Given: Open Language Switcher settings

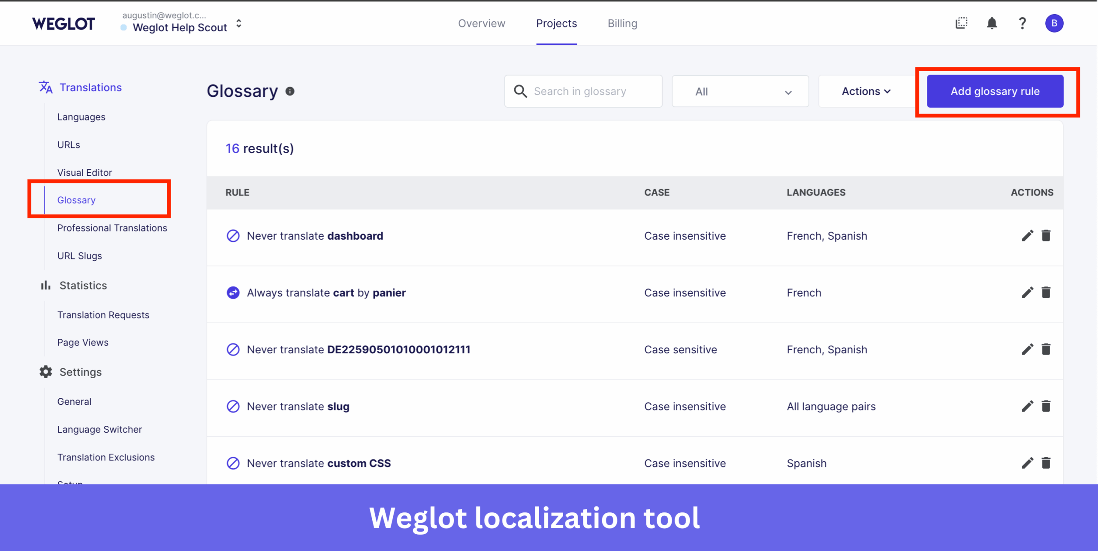Looking at the screenshot, I should click(x=100, y=429).
